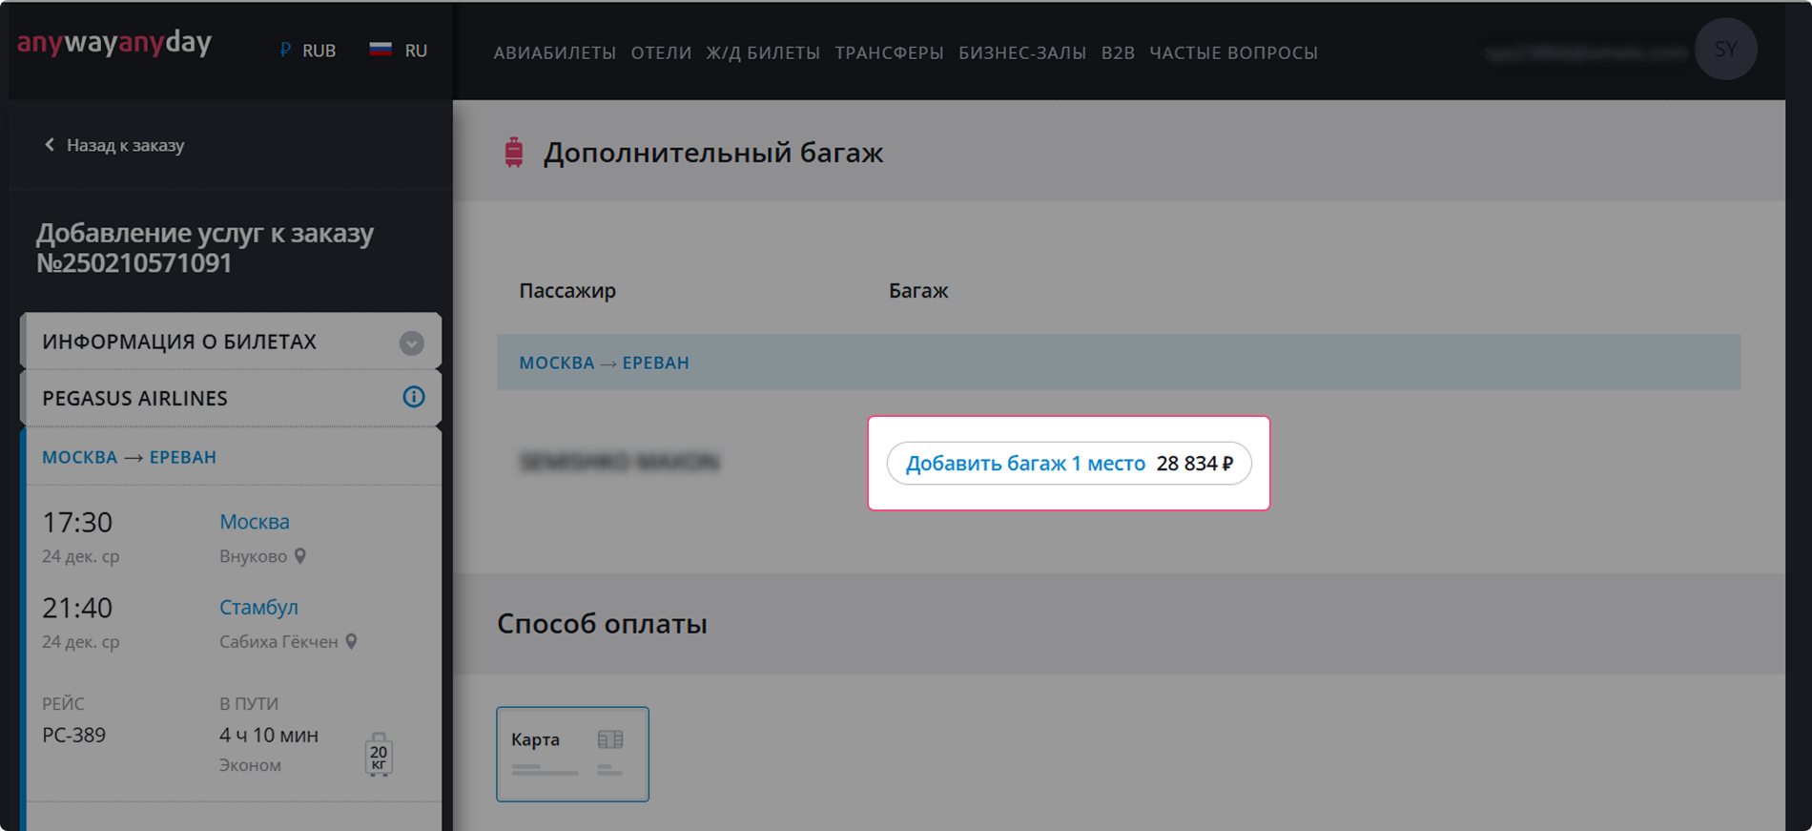The image size is (1812, 831).
Task: Open the Ж/Д билеты menu item
Action: 763,53
